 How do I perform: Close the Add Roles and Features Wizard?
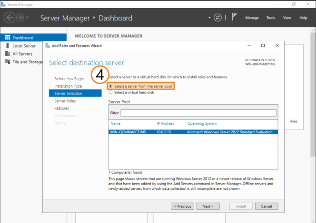(x=277, y=46)
